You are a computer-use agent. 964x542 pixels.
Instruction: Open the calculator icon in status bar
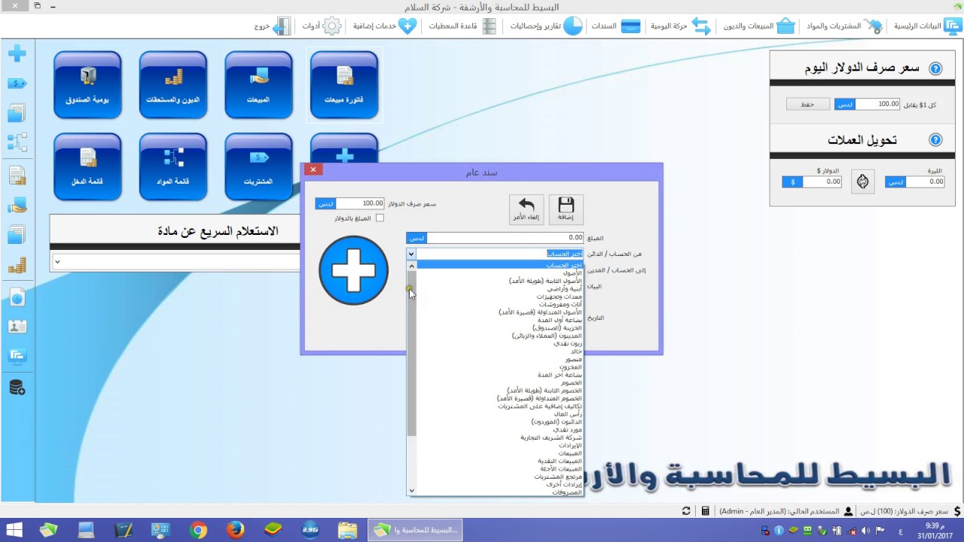click(705, 511)
